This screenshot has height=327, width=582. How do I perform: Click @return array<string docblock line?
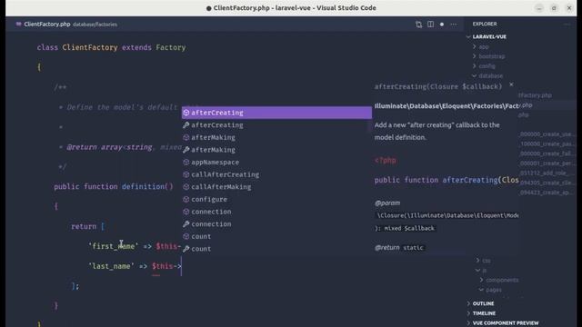tap(109, 147)
